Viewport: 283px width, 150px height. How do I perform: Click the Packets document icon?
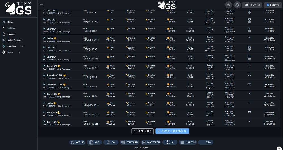4,34
